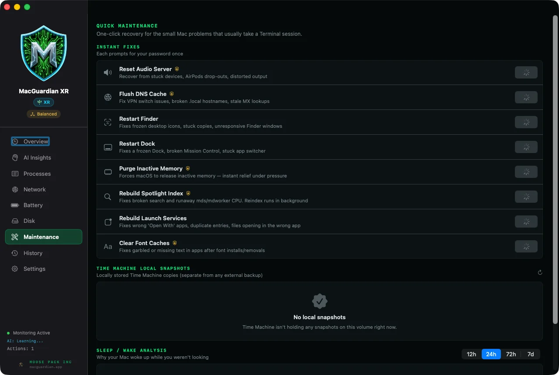Open AI Insights via its brain icon
This screenshot has height=375, width=559.
15,158
